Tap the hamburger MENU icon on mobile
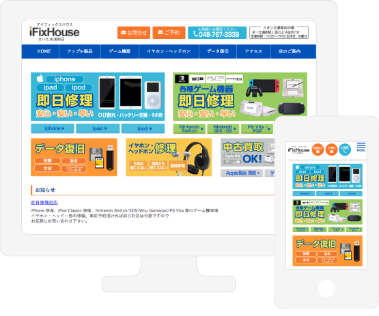The width and height of the screenshot is (379, 316). [361, 147]
